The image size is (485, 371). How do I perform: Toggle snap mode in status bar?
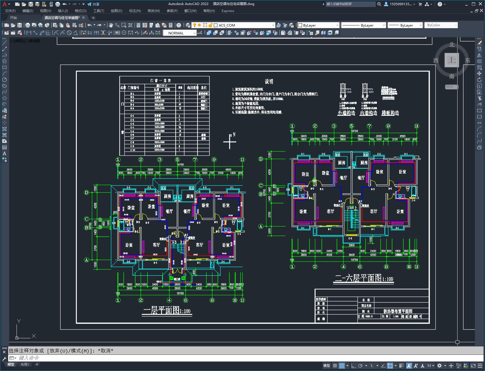coord(342,365)
